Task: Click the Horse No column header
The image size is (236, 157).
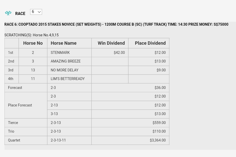Action: point(33,43)
